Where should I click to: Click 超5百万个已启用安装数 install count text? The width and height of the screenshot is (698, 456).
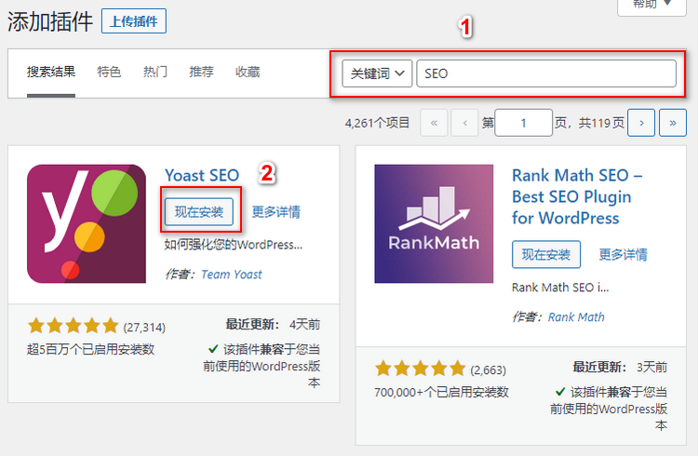point(90,349)
